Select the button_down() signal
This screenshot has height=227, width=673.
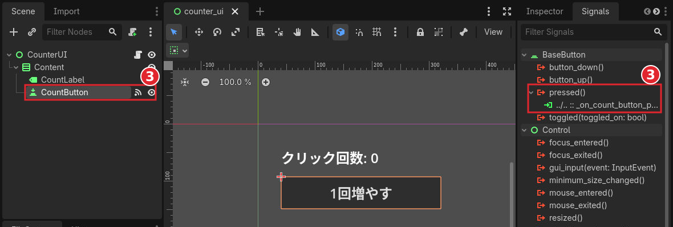577,67
